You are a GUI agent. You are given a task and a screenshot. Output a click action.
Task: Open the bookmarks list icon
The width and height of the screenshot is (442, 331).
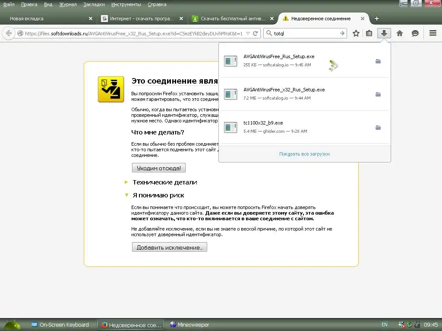tap(369, 34)
